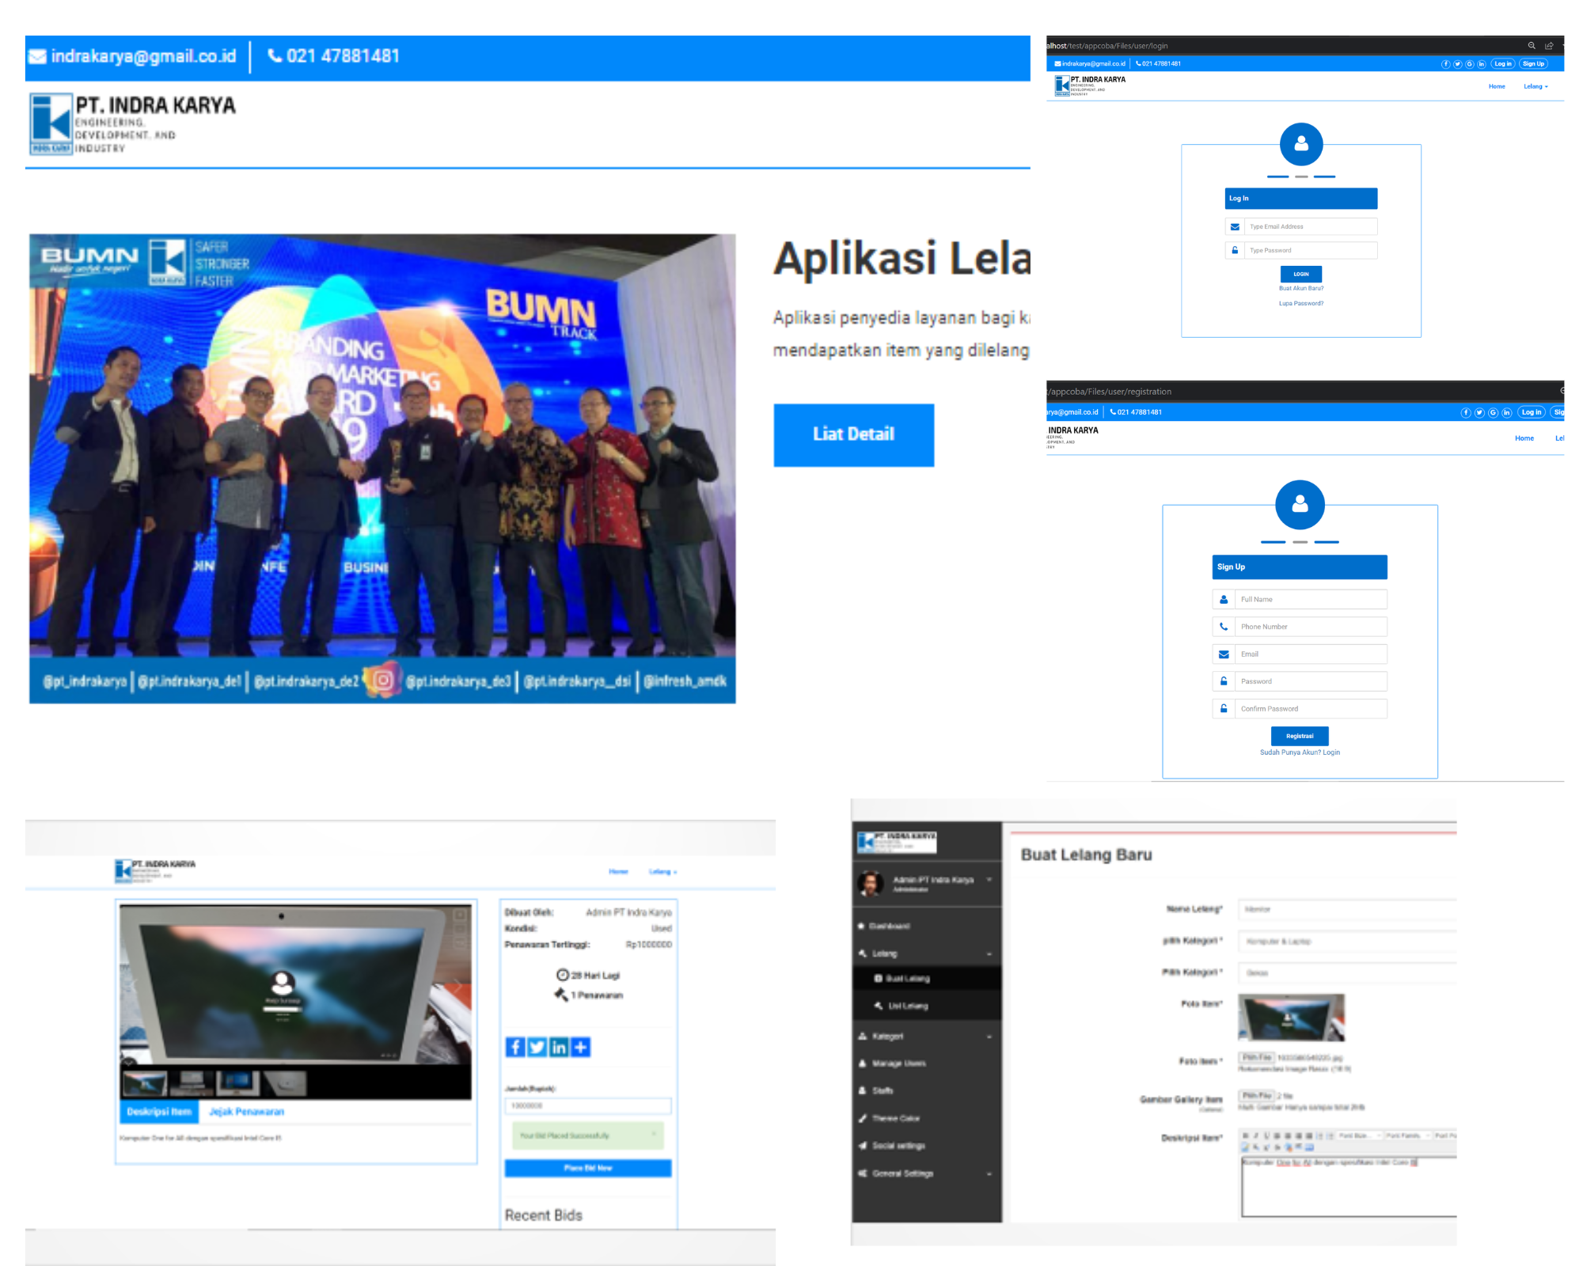Viewport: 1583px width, 1266px height.
Task: Focus bid amount field on auction page
Action: [588, 1105]
